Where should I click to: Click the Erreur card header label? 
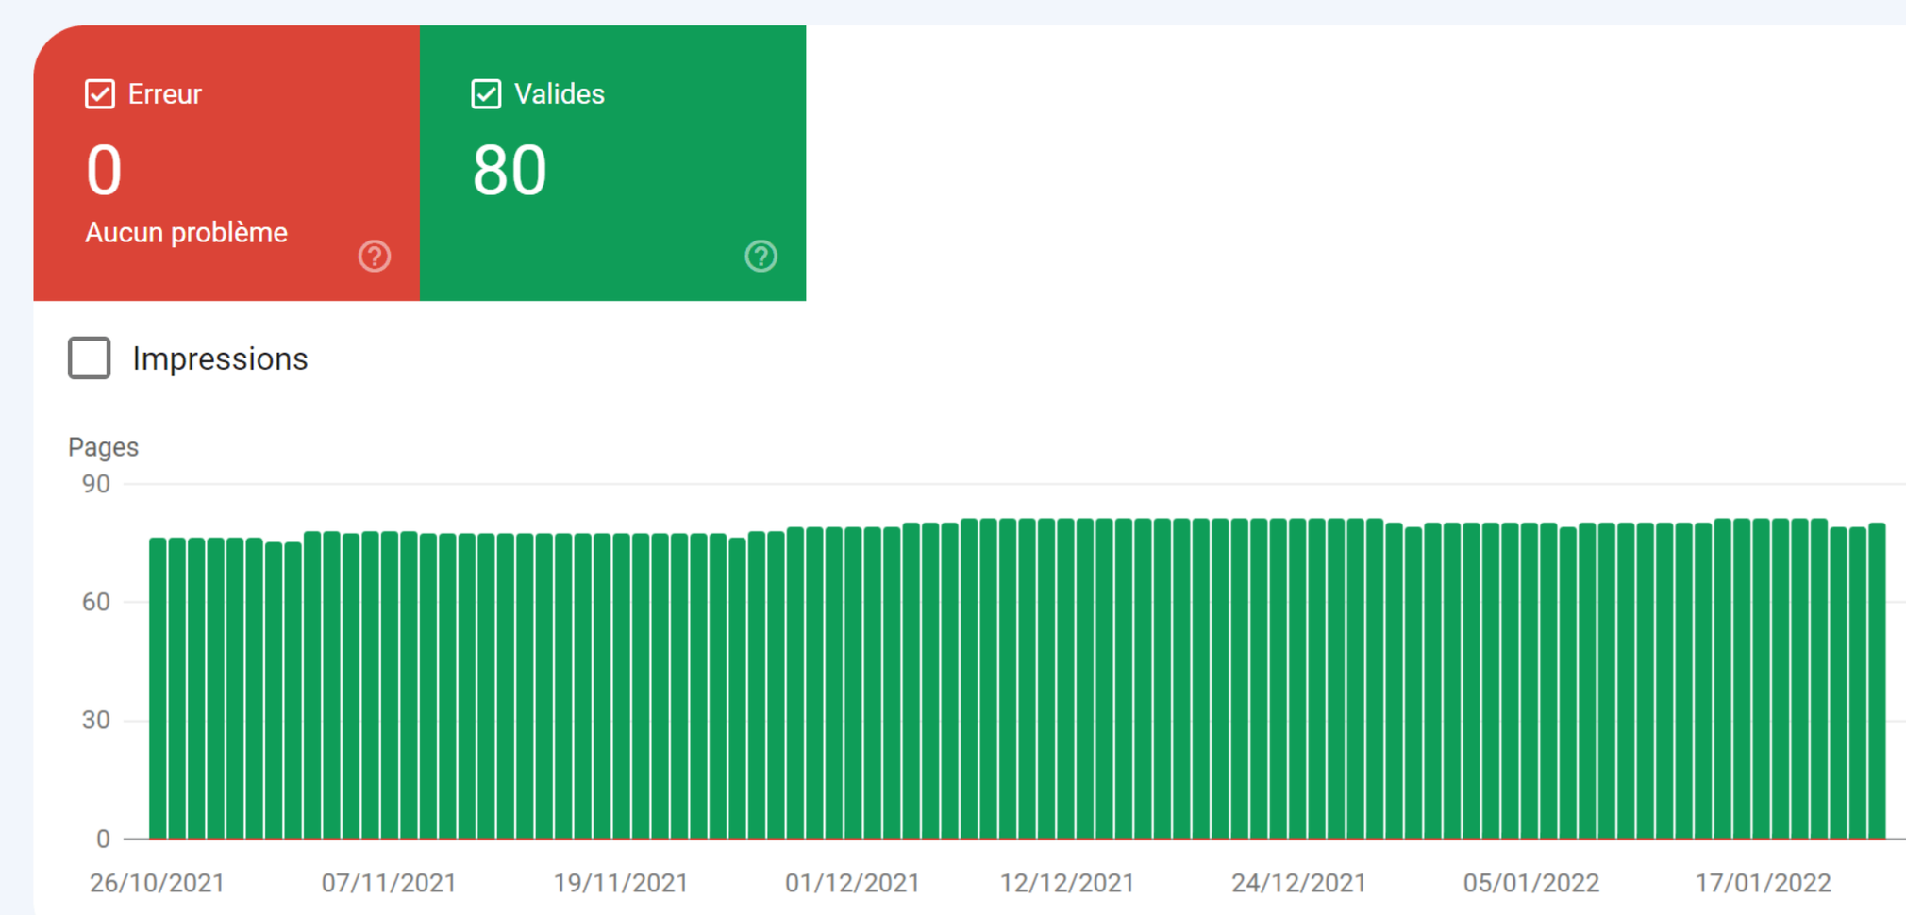point(164,93)
